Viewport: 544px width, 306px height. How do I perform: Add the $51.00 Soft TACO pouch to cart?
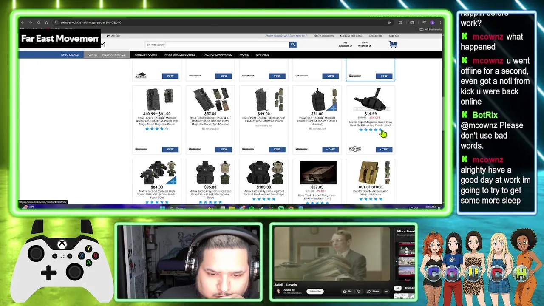tap(331, 149)
